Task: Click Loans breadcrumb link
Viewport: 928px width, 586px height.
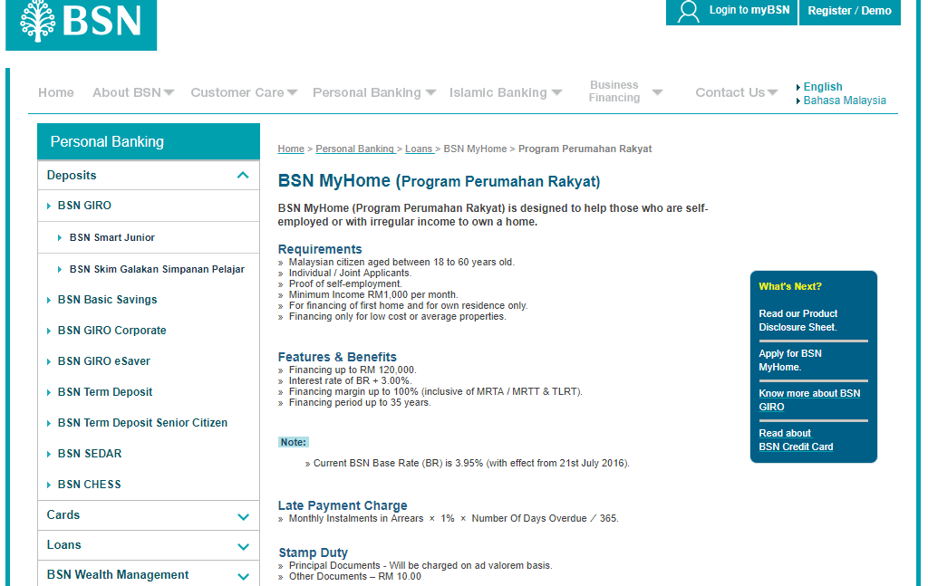Action: coord(420,149)
